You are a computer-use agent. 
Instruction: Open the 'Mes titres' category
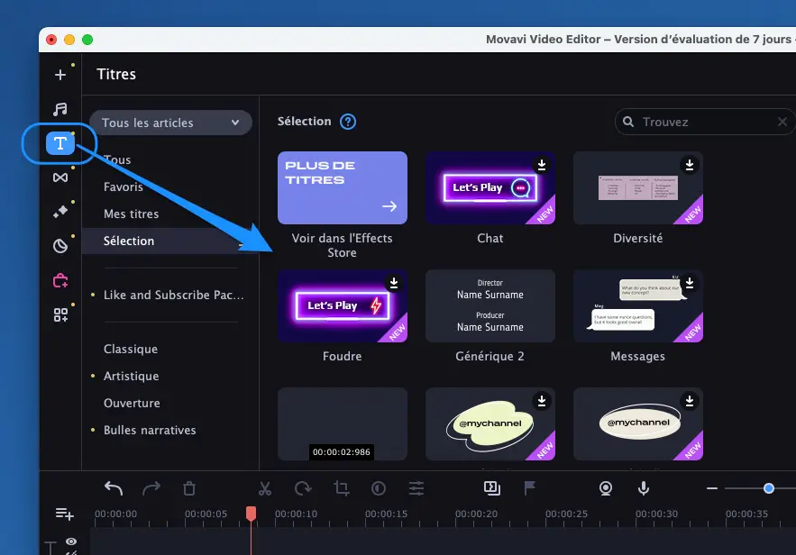131,214
